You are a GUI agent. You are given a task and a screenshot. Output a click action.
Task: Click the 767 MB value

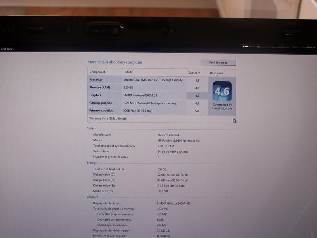coord(162,225)
